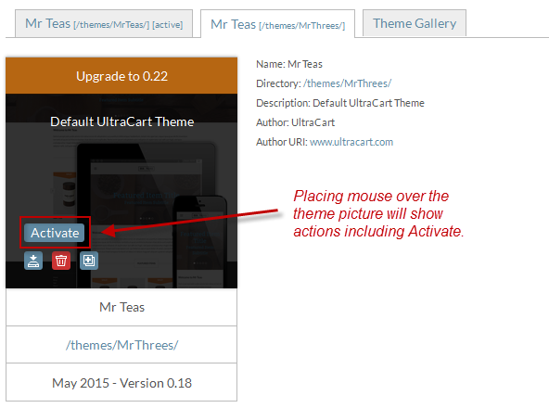
Task: Click the duplicate theme icon
Action: (89, 261)
